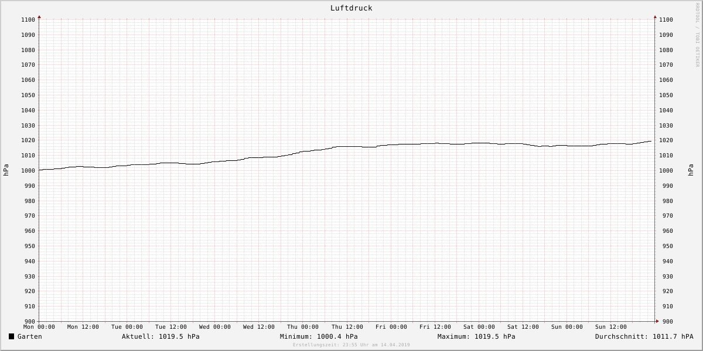Viewport: 703px width, 351px height.
Task: Click the Wed 00:00 time axis label
Action: pos(215,327)
